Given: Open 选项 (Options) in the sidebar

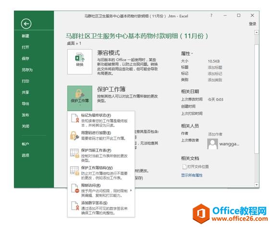Looking at the screenshot, I should click(25, 155).
